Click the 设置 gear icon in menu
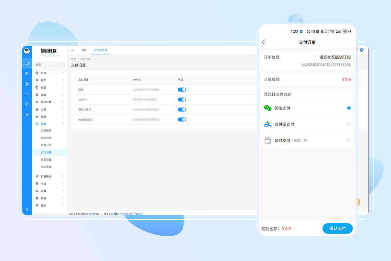The image size is (391, 261). point(37,191)
